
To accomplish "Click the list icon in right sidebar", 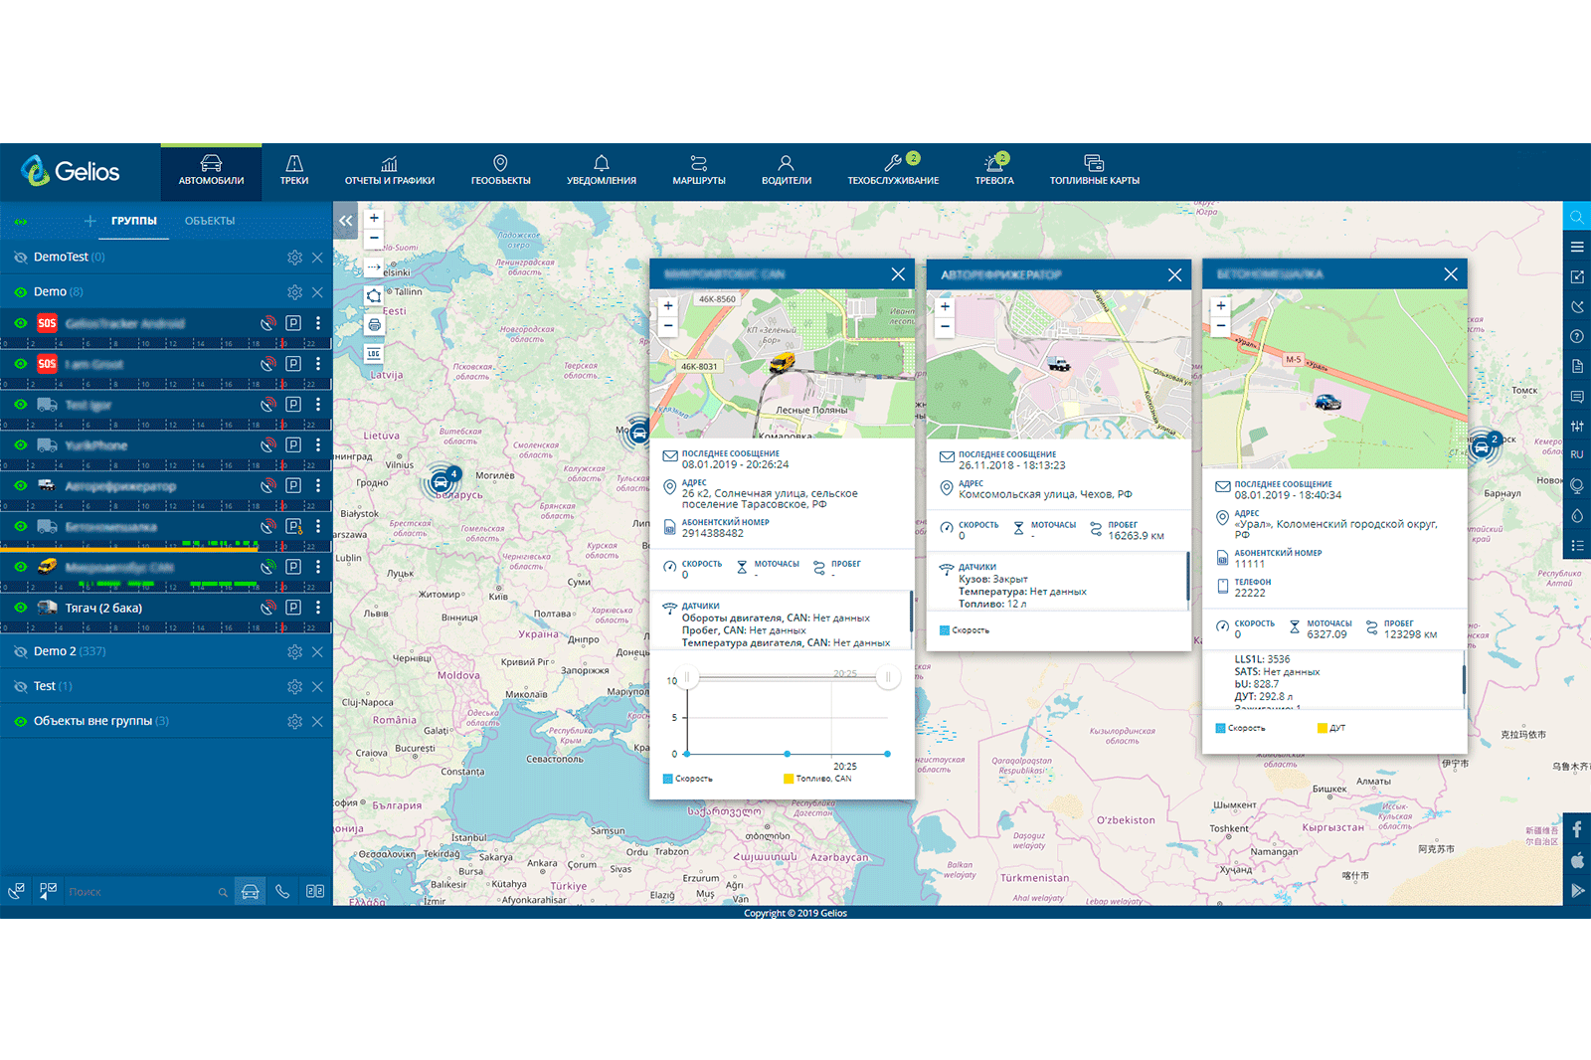I will (1577, 545).
